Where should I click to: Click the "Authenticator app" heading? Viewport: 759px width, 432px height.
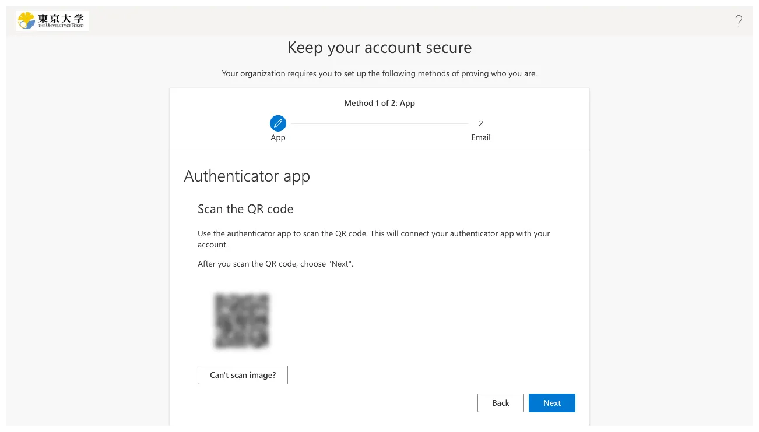coord(247,176)
